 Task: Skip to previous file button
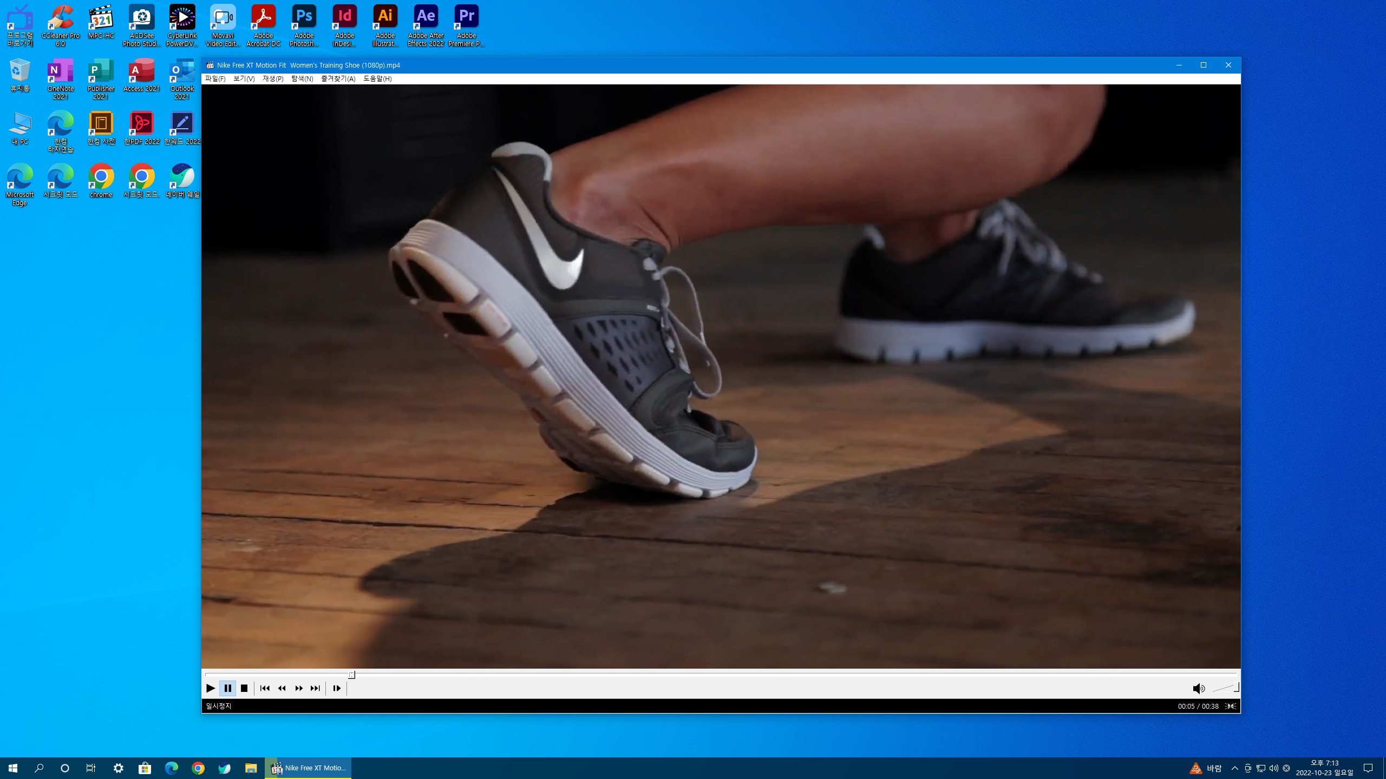coord(265,688)
